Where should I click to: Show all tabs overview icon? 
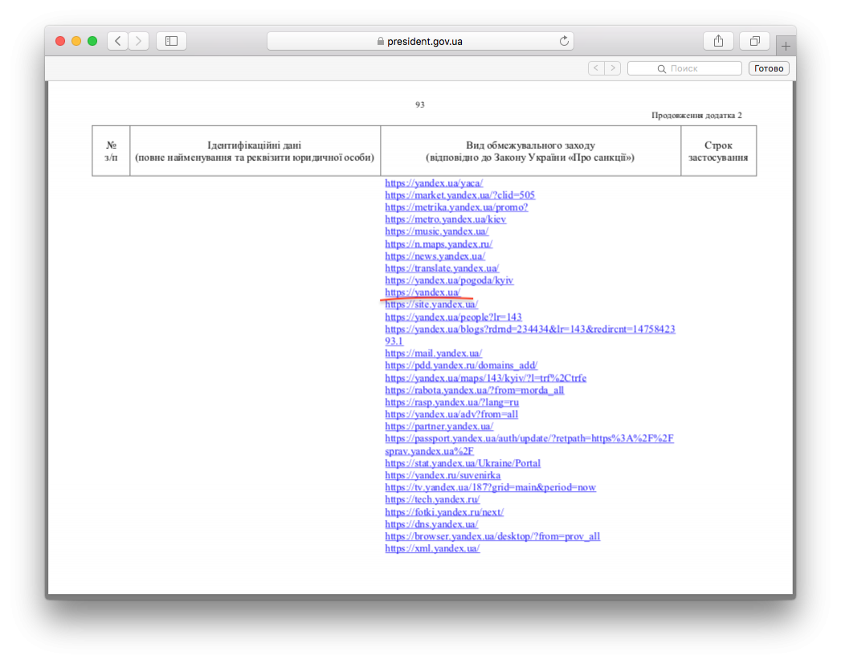[754, 41]
